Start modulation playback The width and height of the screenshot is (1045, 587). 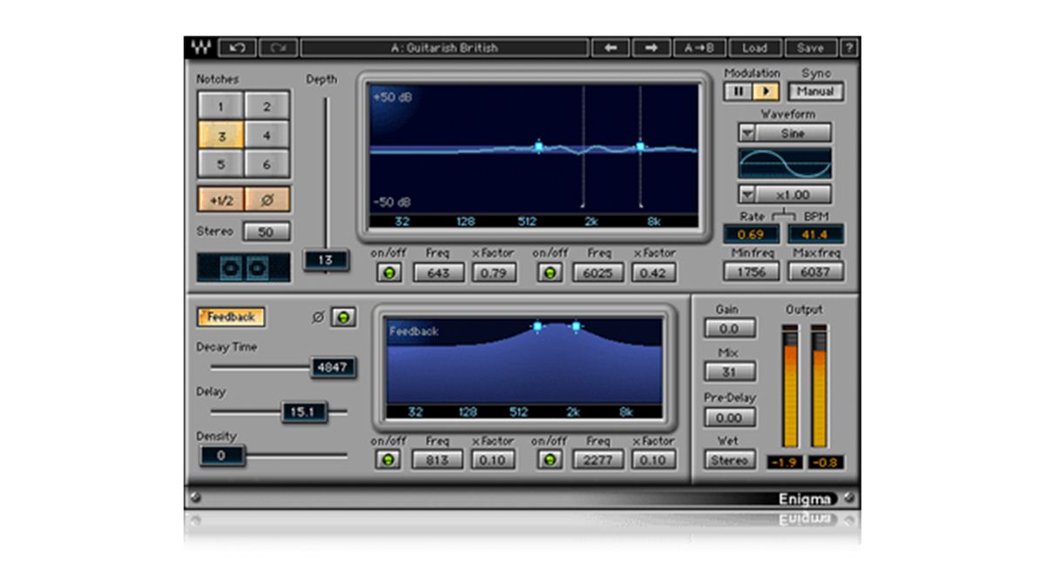click(766, 91)
